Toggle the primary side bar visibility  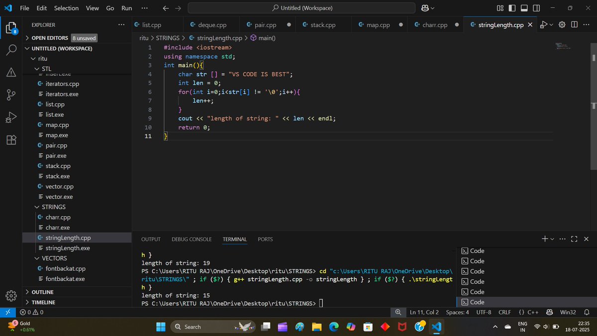[x=512, y=8]
